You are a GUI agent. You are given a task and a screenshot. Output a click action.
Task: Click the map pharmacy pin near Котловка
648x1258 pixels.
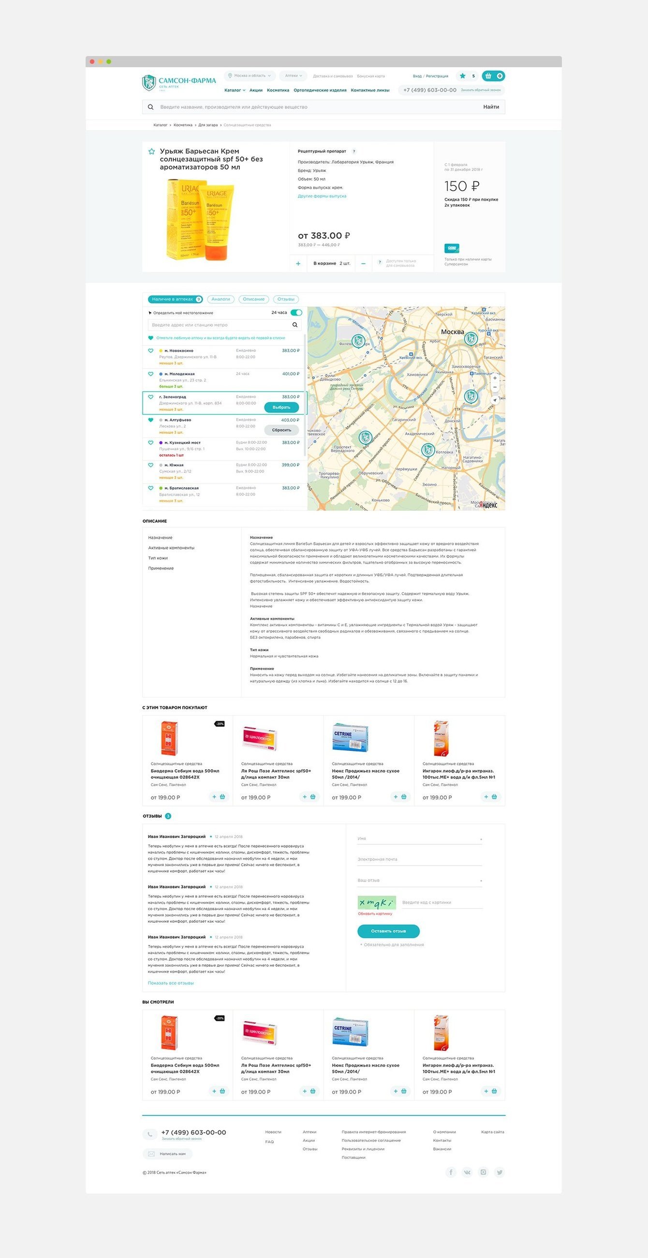coord(428,449)
